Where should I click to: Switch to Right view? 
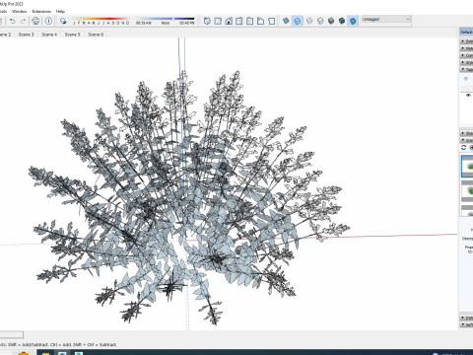239,21
